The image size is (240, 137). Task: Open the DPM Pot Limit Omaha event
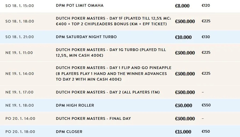80,6
